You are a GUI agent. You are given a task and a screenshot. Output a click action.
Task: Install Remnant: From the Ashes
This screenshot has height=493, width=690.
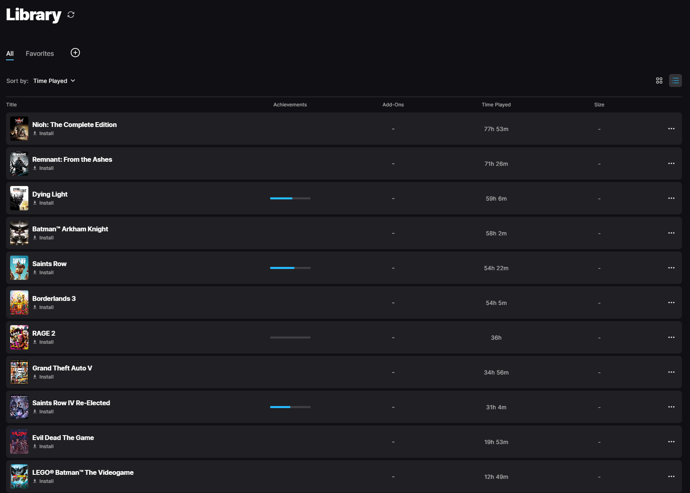coord(43,168)
